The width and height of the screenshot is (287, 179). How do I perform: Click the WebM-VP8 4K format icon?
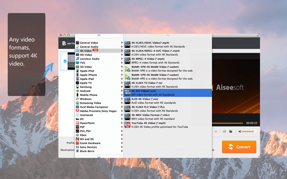(x=127, y=69)
